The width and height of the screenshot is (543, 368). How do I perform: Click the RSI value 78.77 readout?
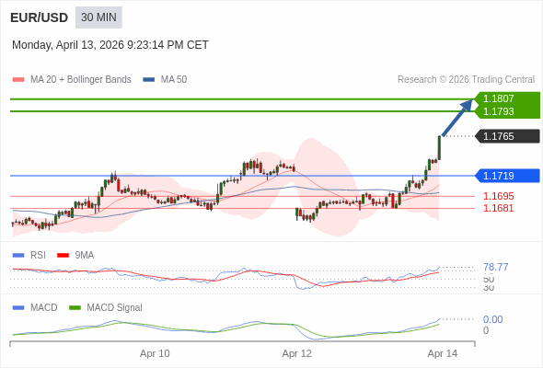pos(495,267)
